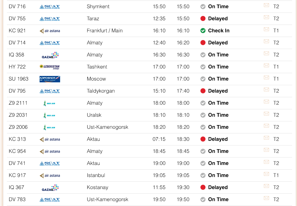Click Air Astana logo on KC 313
The height and width of the screenshot is (206, 297).
(50, 139)
